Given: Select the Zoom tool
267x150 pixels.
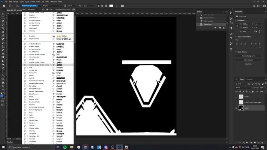Looking at the screenshot, I should coord(3,86).
